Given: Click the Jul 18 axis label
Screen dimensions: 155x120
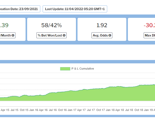Looking at the screenshot, I should click(x=129, y=110).
